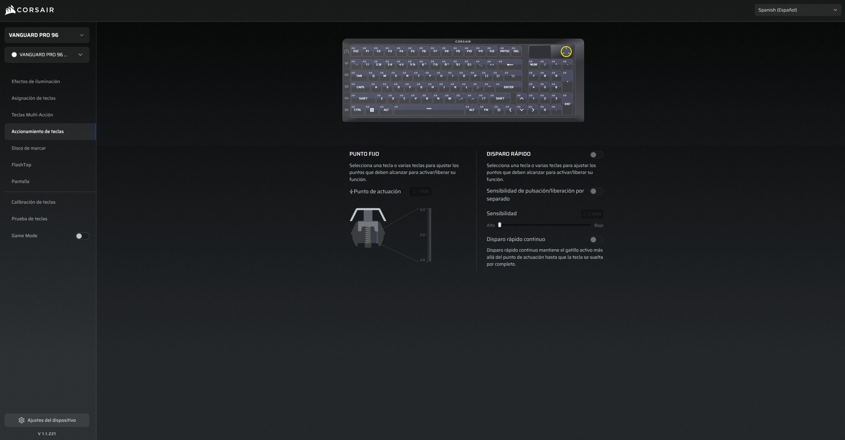Select the down arrow key
Viewport: 845px width, 440px height.
click(522, 110)
